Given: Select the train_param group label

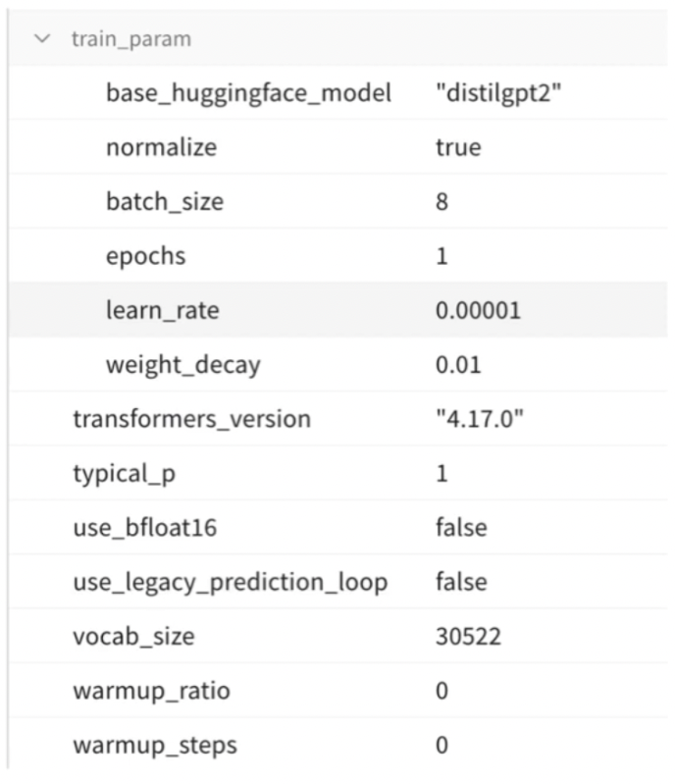Looking at the screenshot, I should [x=130, y=40].
